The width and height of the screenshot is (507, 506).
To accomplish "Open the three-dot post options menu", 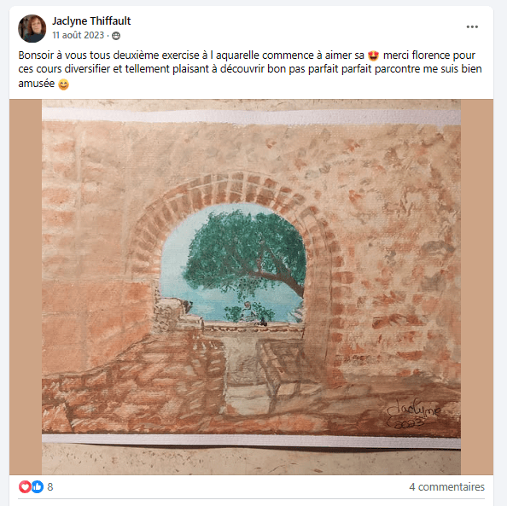I will point(472,26).
